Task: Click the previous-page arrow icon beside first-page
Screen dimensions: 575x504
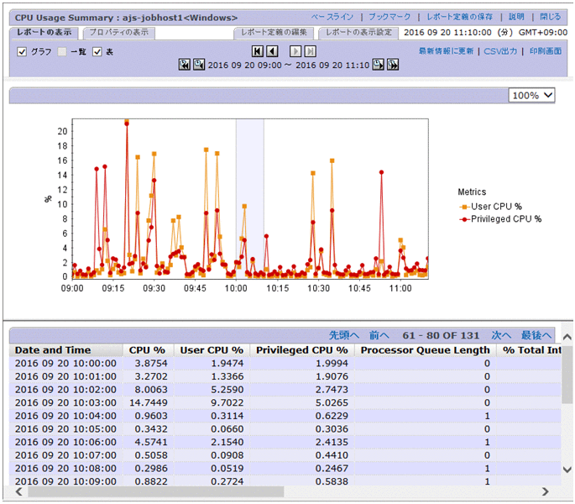Action: pyautogui.click(x=272, y=52)
